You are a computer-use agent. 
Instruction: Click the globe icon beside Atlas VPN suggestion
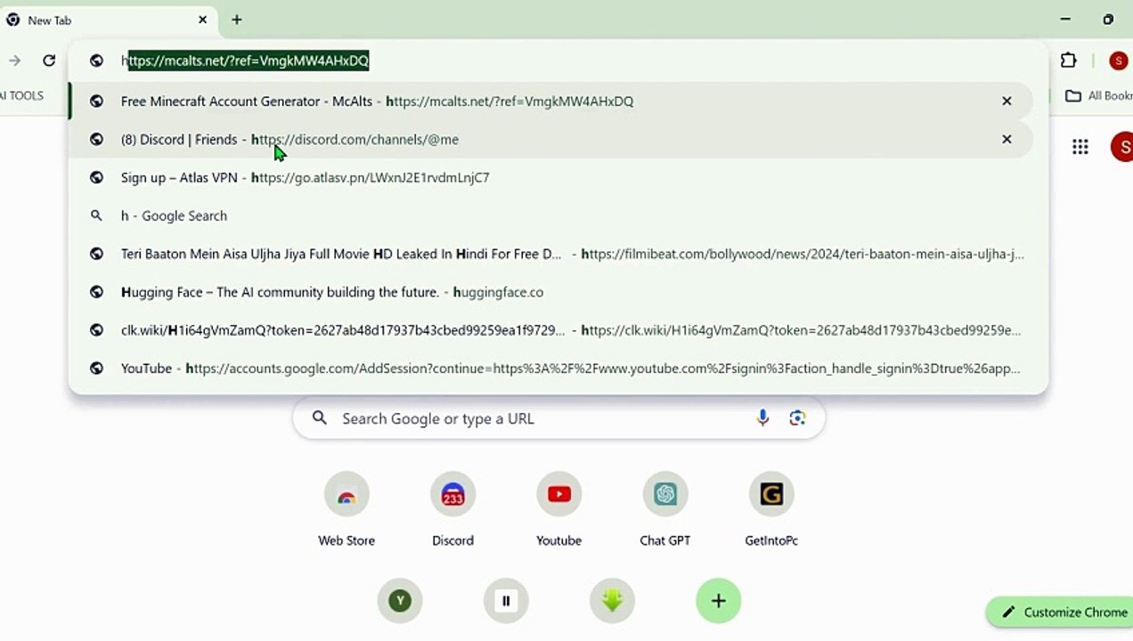tap(96, 178)
